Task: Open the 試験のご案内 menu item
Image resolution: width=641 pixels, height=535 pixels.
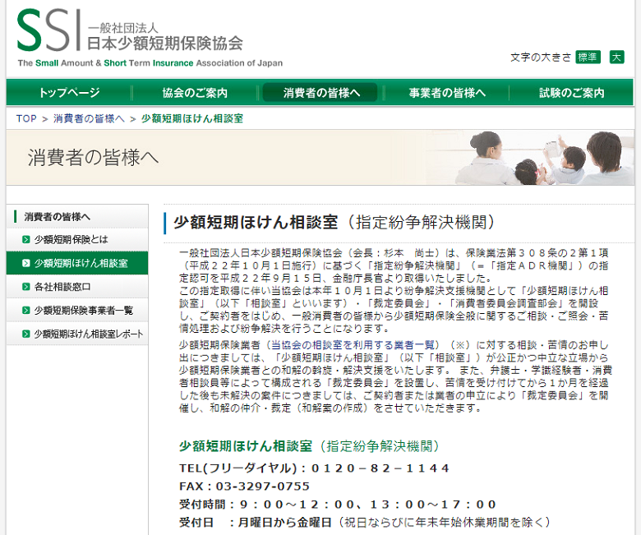Action: click(x=571, y=93)
